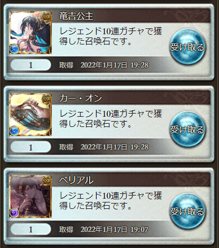Screen dimensions: 219x248
Task: Claim the カー・オン summon stone
Action: coord(187,129)
